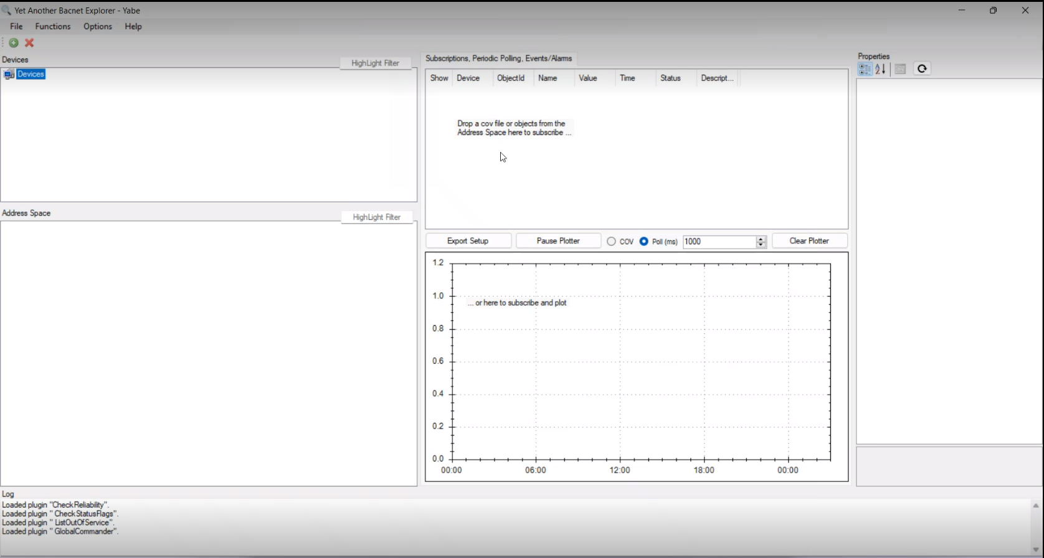Select the Subscriptions, Periodic Polling, Events/Alarms tab
Viewport: 1044px width, 558px height.
tap(498, 59)
